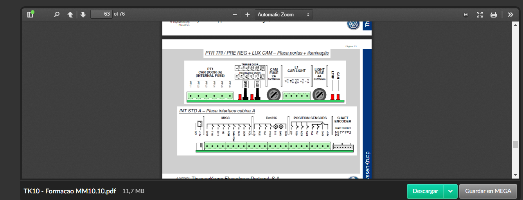
Task: Click the vertical scrollbar thumb
Action: coord(515,145)
